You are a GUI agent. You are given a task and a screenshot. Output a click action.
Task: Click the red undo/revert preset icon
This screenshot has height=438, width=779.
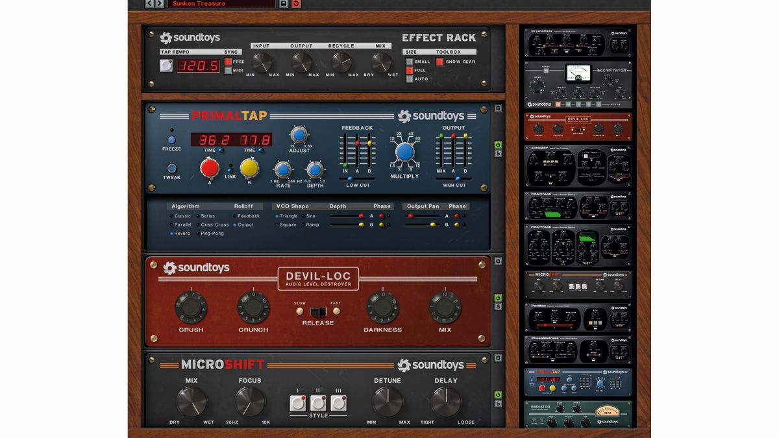pyautogui.click(x=297, y=4)
